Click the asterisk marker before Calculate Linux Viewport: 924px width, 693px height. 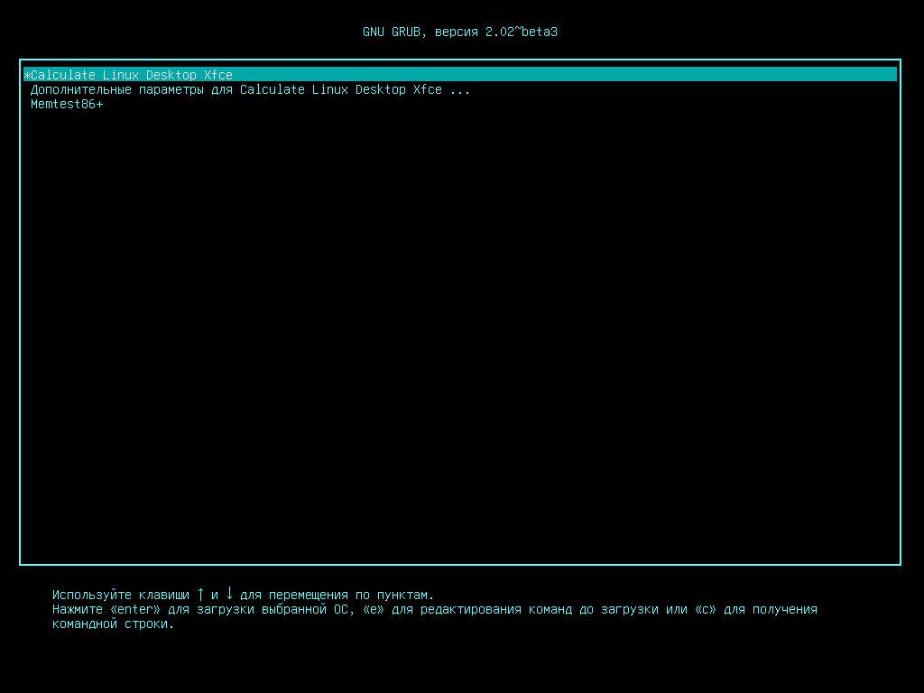[x=28, y=75]
